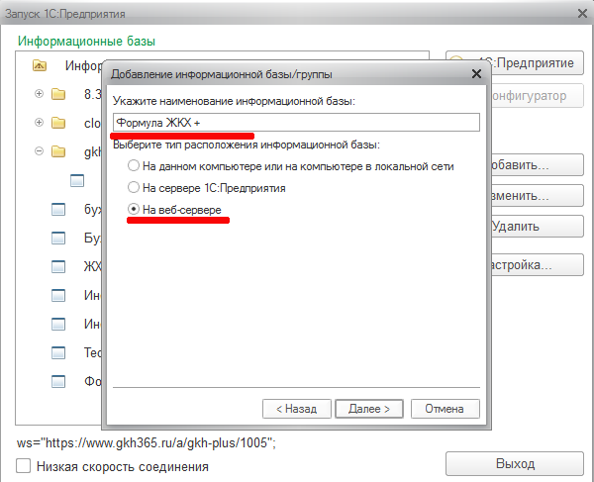Viewport: 594px width, 482px height.
Task: Expand the 8.3 folder node
Action: pos(39,93)
